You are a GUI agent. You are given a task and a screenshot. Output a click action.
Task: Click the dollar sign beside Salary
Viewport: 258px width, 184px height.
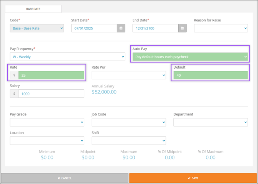(14, 94)
